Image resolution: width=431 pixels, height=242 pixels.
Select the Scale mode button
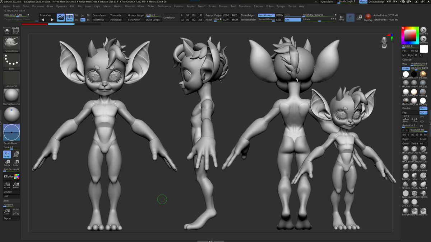(x=15, y=163)
